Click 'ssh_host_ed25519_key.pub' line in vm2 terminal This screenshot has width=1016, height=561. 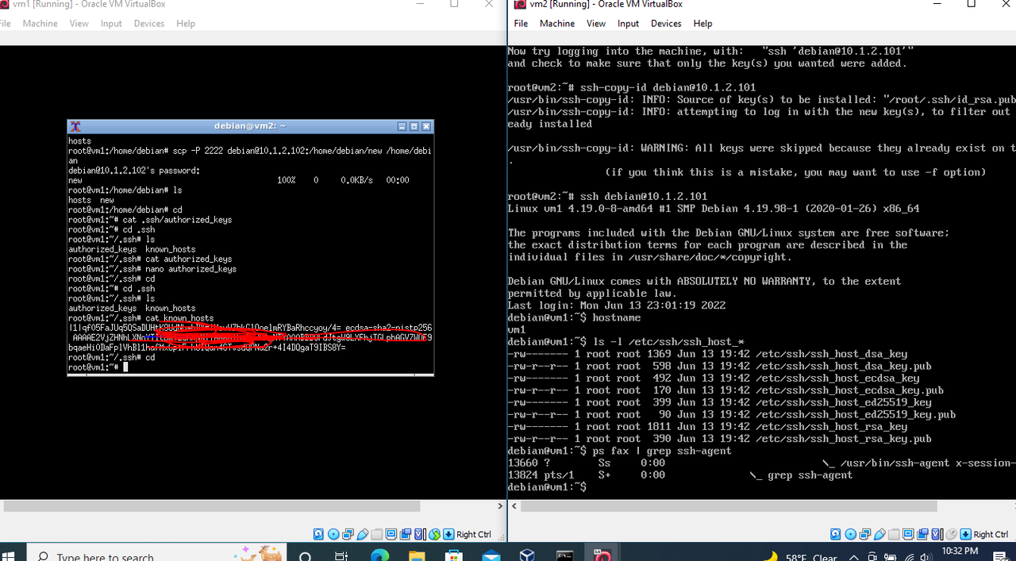pos(731,414)
